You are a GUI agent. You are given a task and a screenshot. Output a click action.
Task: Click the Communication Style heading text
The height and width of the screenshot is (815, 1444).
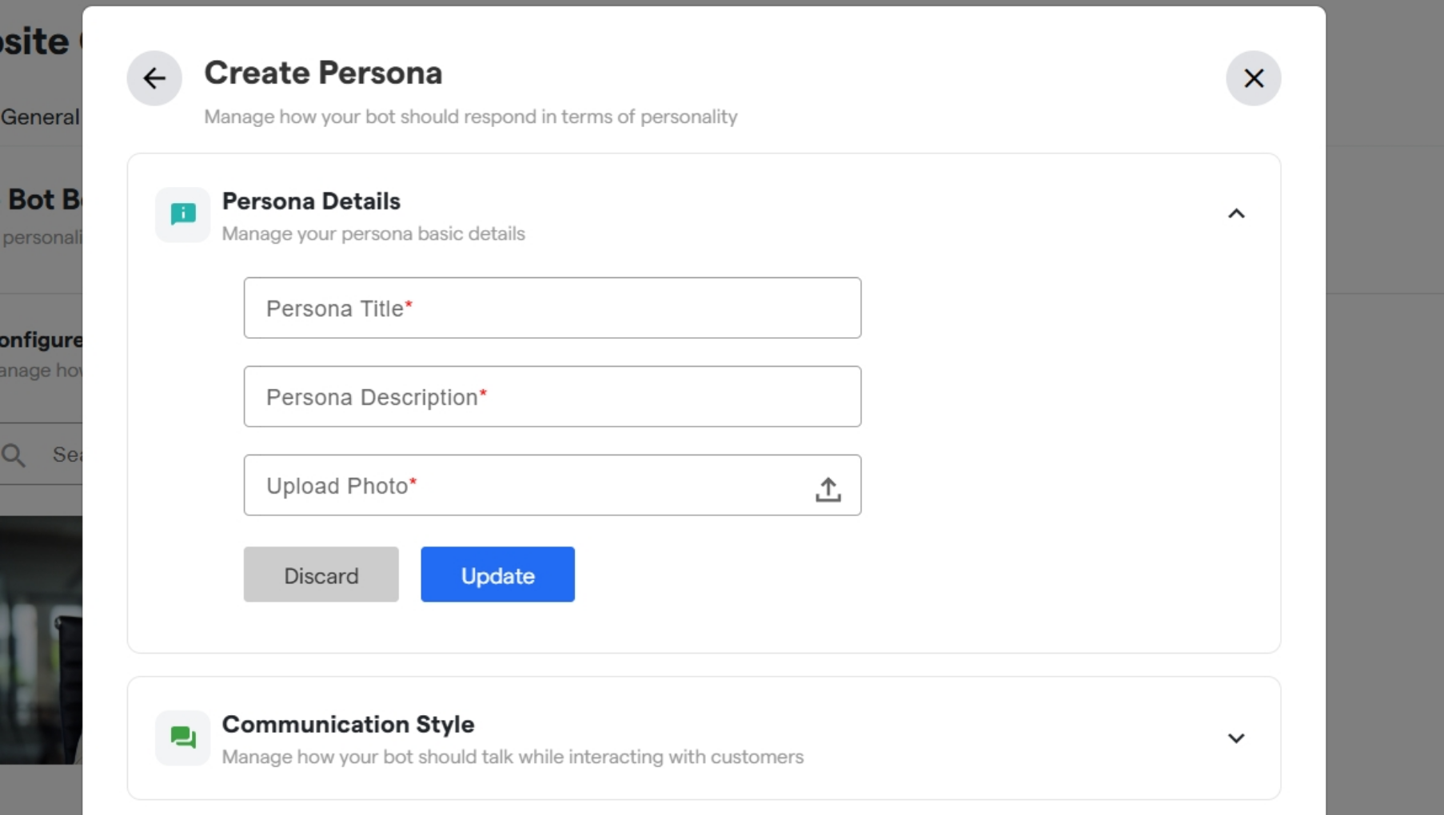click(x=348, y=725)
